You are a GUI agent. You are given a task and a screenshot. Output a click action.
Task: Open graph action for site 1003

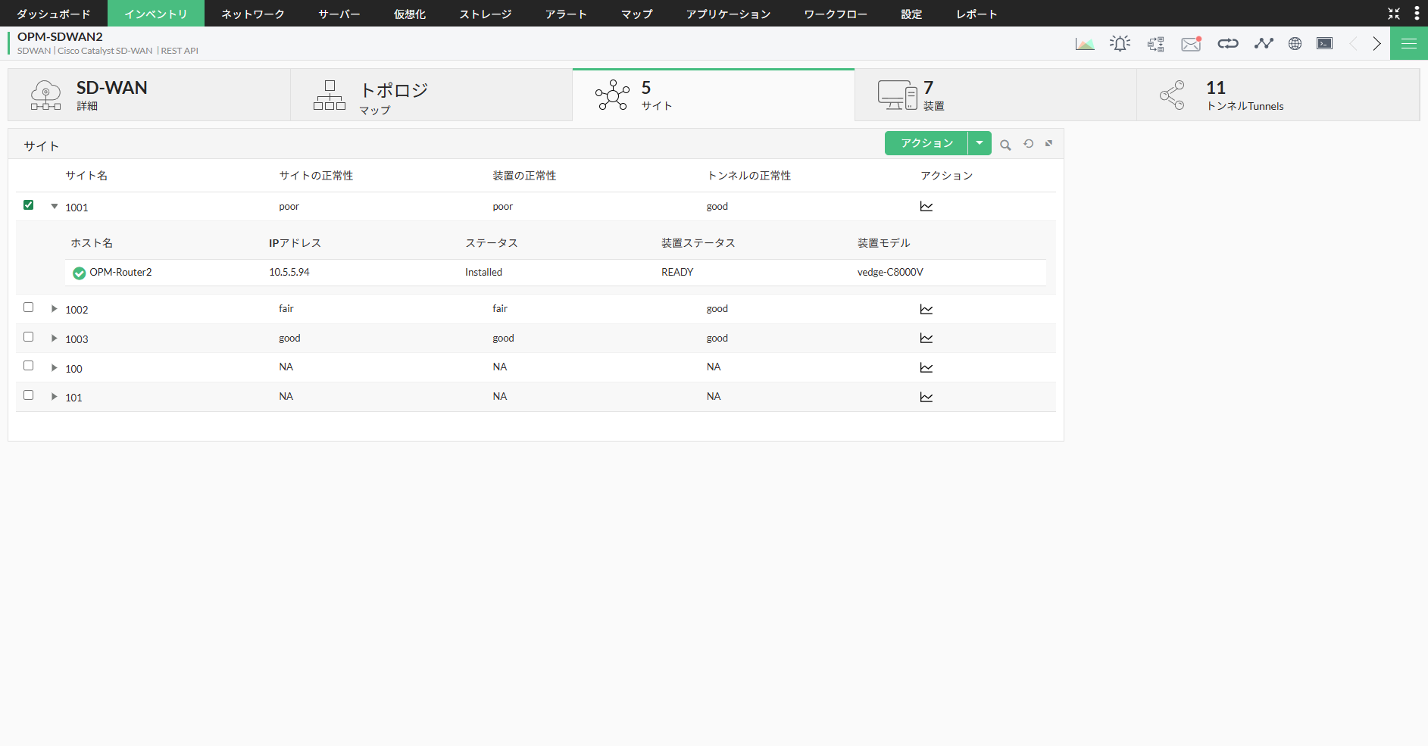[926, 339]
